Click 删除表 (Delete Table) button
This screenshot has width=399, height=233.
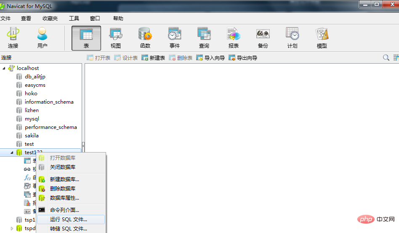[x=181, y=58]
